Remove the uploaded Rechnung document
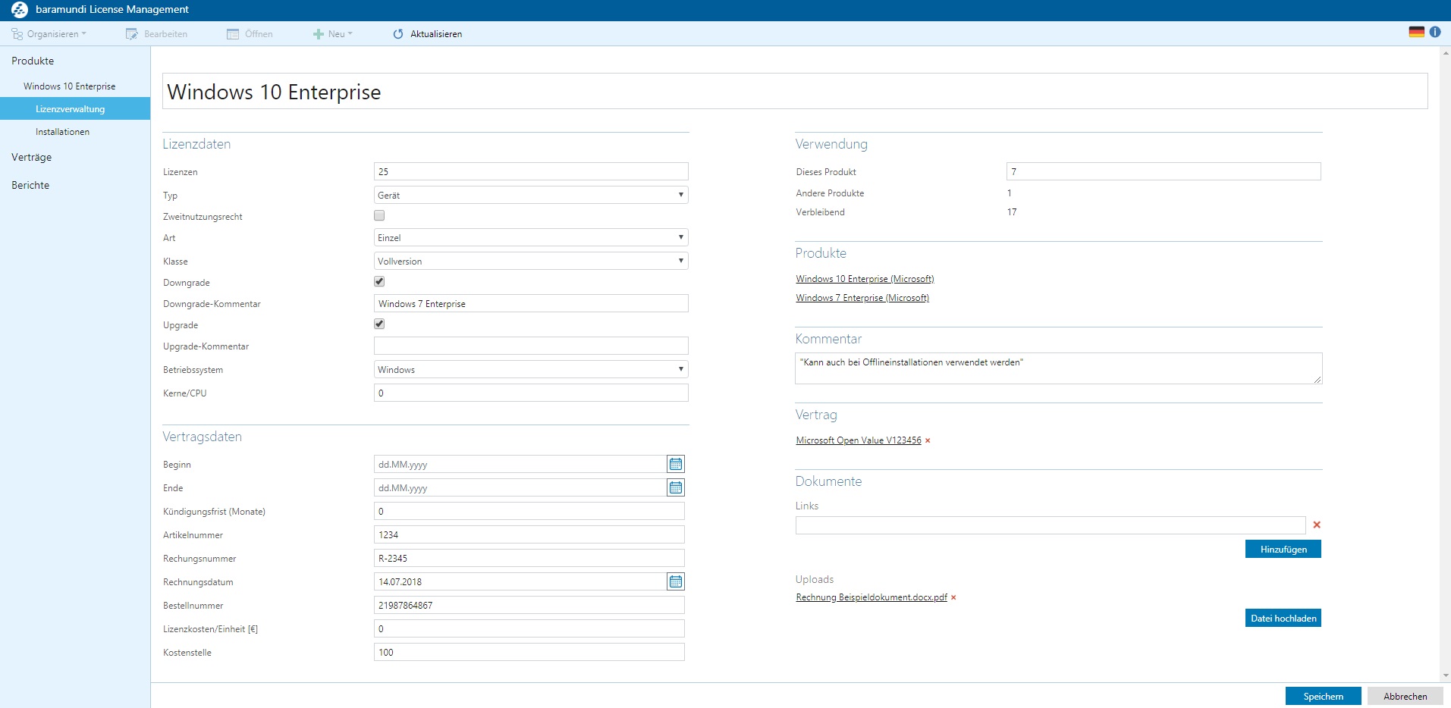The image size is (1451, 708). pyautogui.click(x=953, y=598)
